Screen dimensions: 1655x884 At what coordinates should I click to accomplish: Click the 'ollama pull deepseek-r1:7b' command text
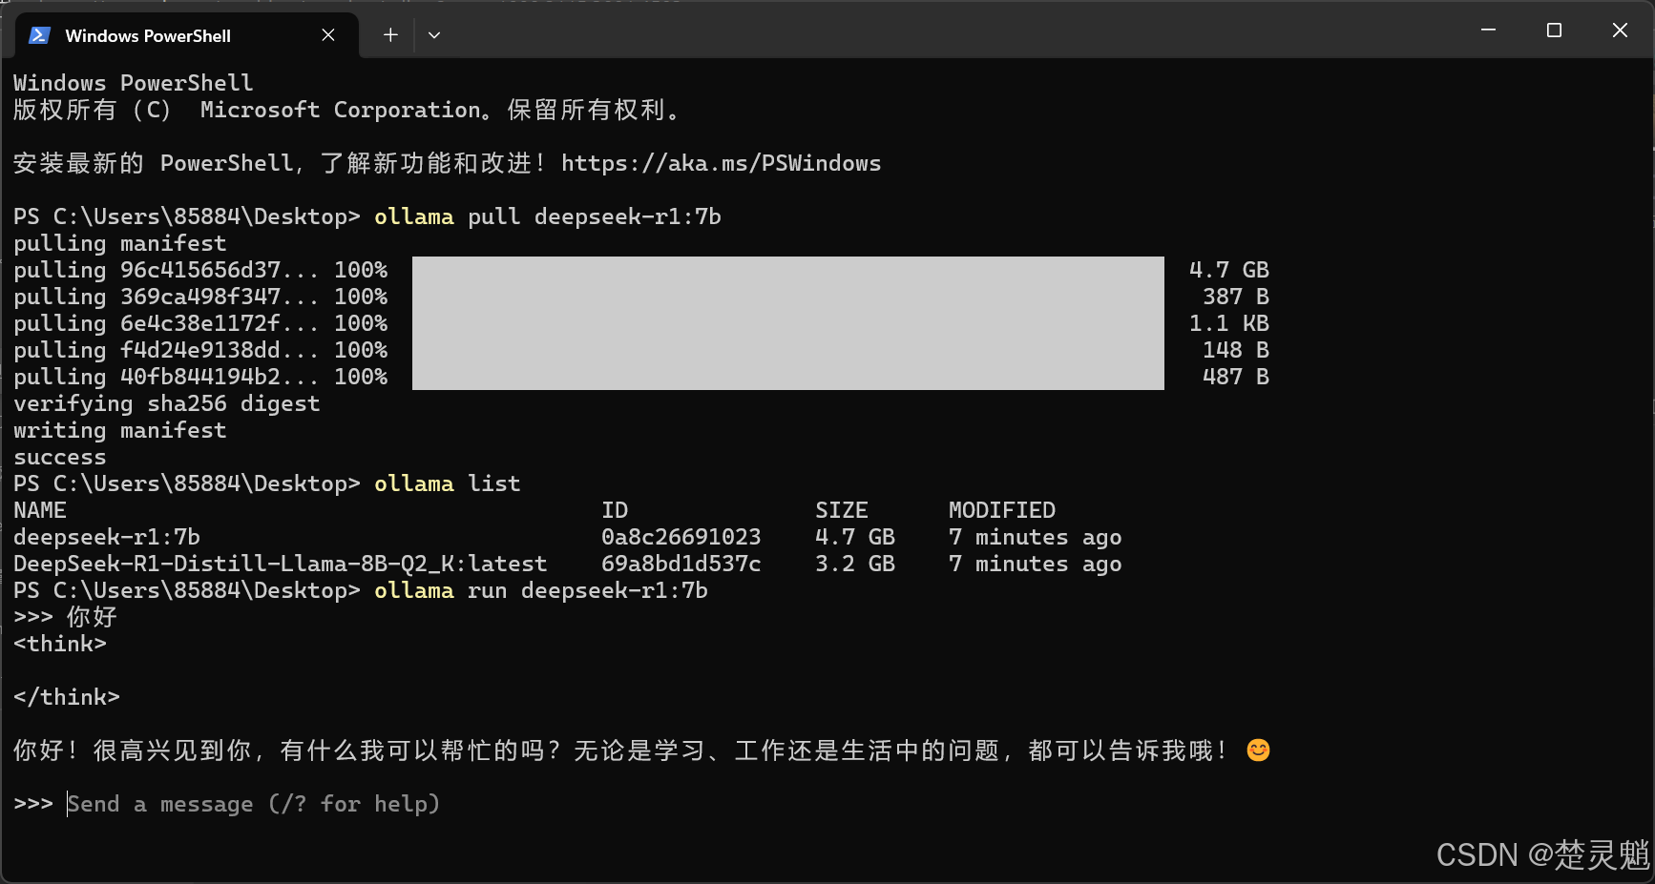(548, 216)
